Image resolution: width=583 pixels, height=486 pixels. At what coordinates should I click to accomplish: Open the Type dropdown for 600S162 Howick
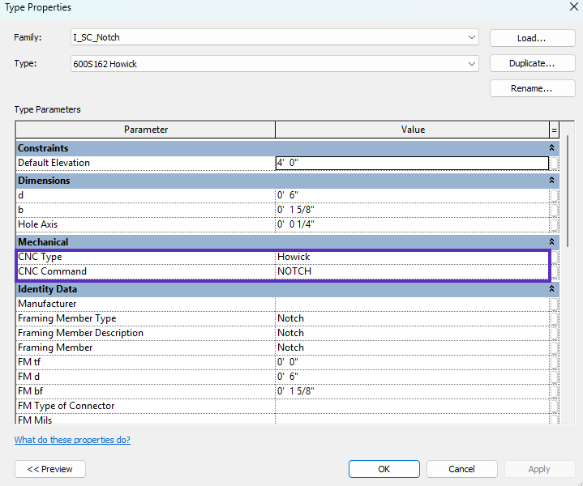click(x=472, y=64)
